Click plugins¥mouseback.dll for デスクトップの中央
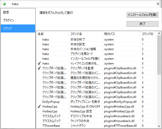 tap(119, 116)
